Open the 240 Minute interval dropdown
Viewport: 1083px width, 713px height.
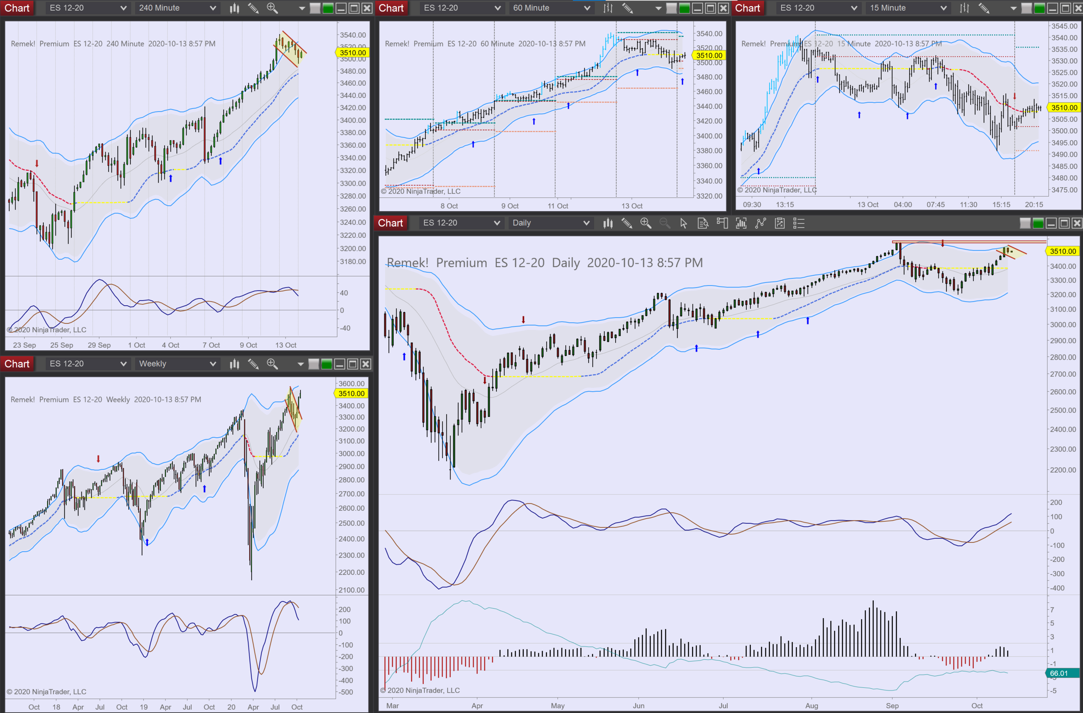(x=177, y=8)
